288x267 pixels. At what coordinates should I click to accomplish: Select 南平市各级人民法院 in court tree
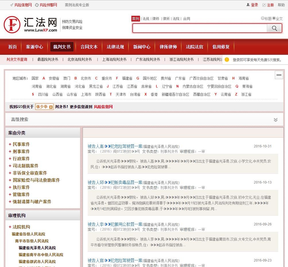(32, 241)
